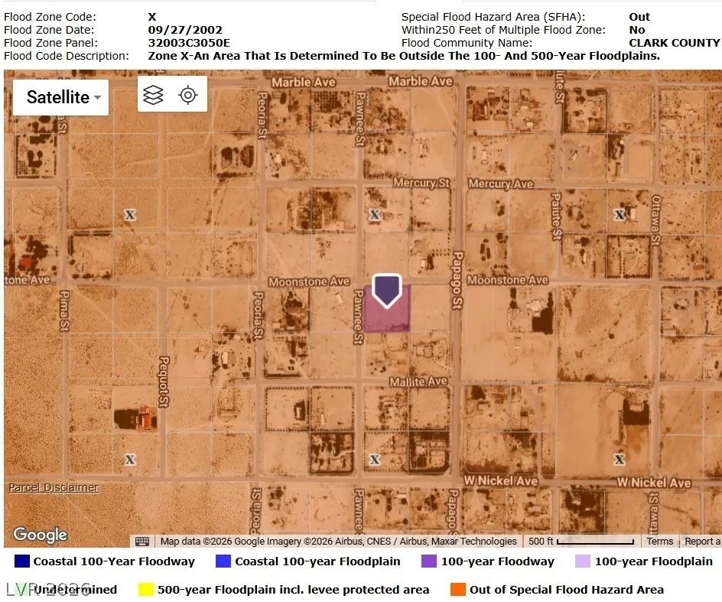
Task: Click the Google logo on the map
Action: (40, 535)
